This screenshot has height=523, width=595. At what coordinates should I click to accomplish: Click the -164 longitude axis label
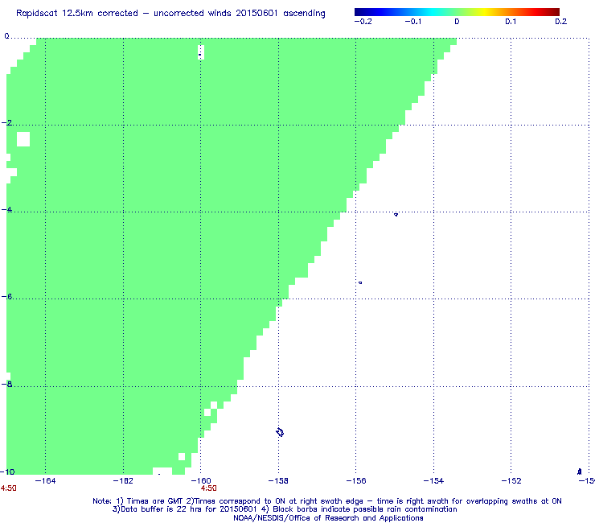pyautogui.click(x=45, y=481)
